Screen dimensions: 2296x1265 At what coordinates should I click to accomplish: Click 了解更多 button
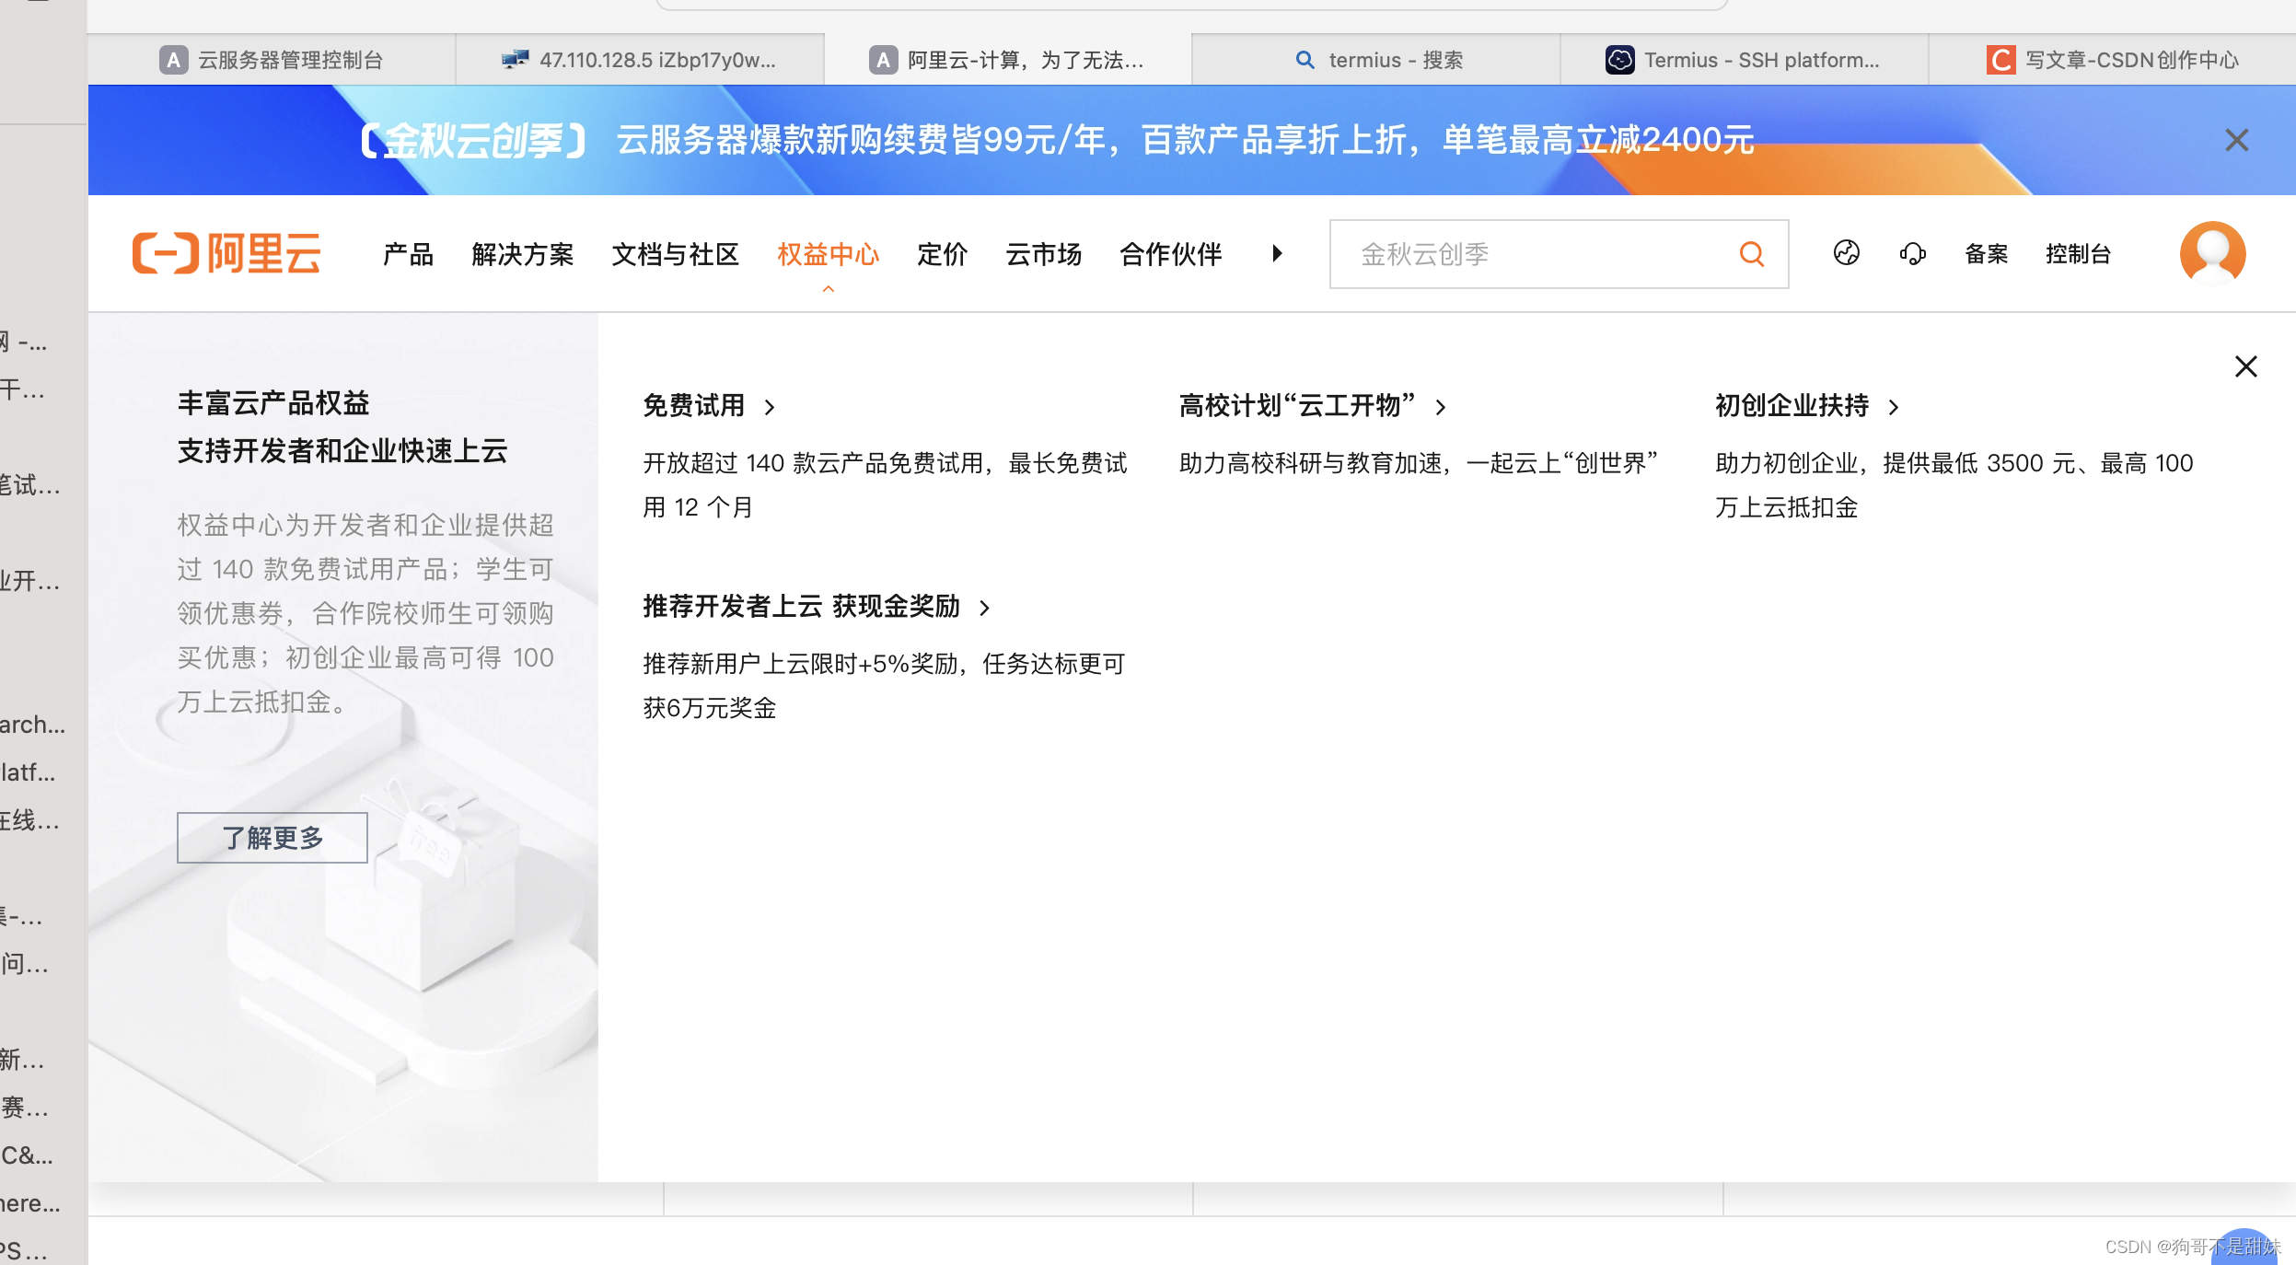click(273, 838)
